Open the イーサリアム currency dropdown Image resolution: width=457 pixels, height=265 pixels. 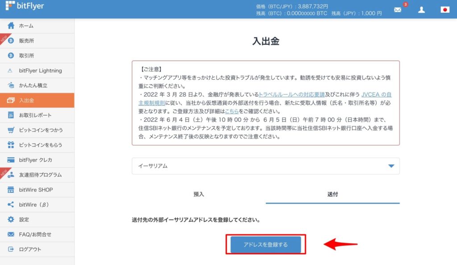tap(266, 166)
